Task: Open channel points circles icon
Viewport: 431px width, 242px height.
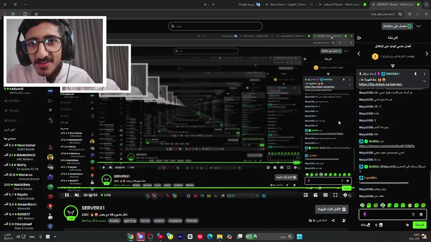Action: [x=368, y=225]
